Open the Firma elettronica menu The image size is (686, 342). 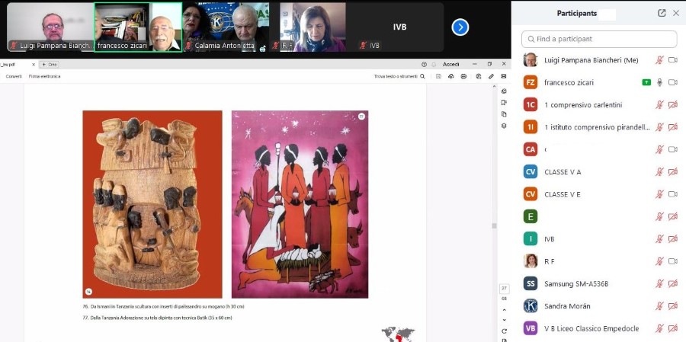[x=45, y=76]
